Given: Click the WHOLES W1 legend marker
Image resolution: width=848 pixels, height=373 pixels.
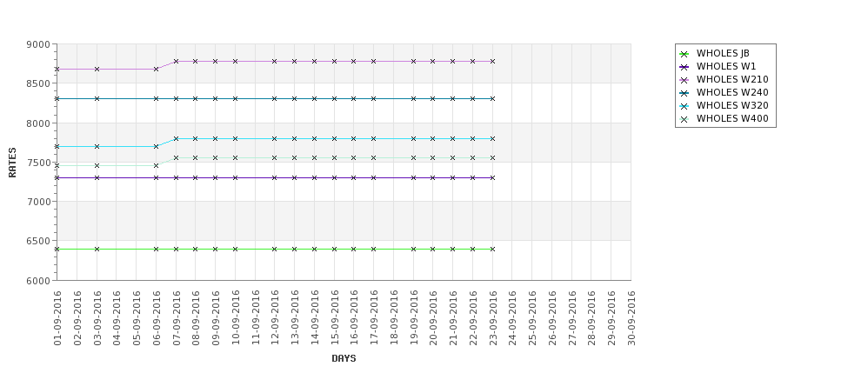Looking at the screenshot, I should (684, 67).
